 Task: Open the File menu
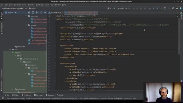[2, 5]
